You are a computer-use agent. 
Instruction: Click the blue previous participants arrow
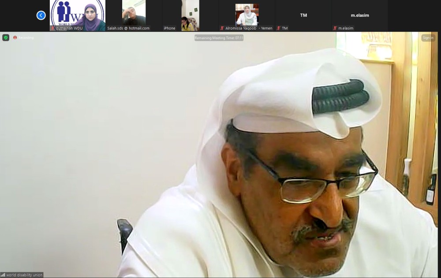click(41, 15)
